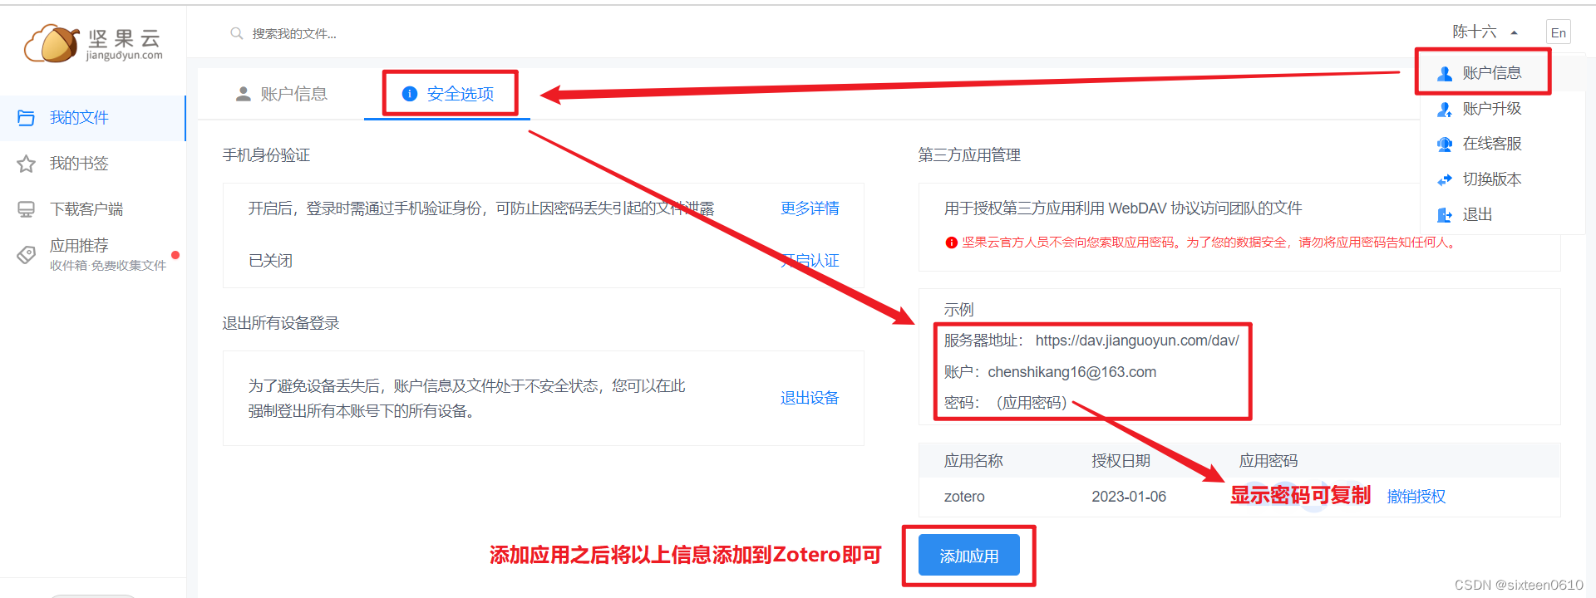1596x598 pixels.
Task: Click the 在线客服 headset icon
Action: click(1445, 144)
